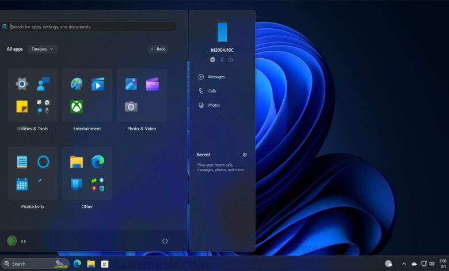This screenshot has width=449, height=271.
Task: Toggle Bluetooth for phone M2004J19C
Action: pyautogui.click(x=222, y=59)
